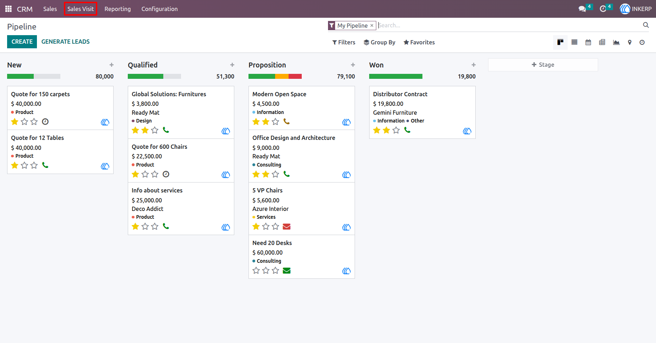This screenshot has width=656, height=343.
Task: Click clock icon on Quote for 600 Chairs
Action: pyautogui.click(x=166, y=174)
